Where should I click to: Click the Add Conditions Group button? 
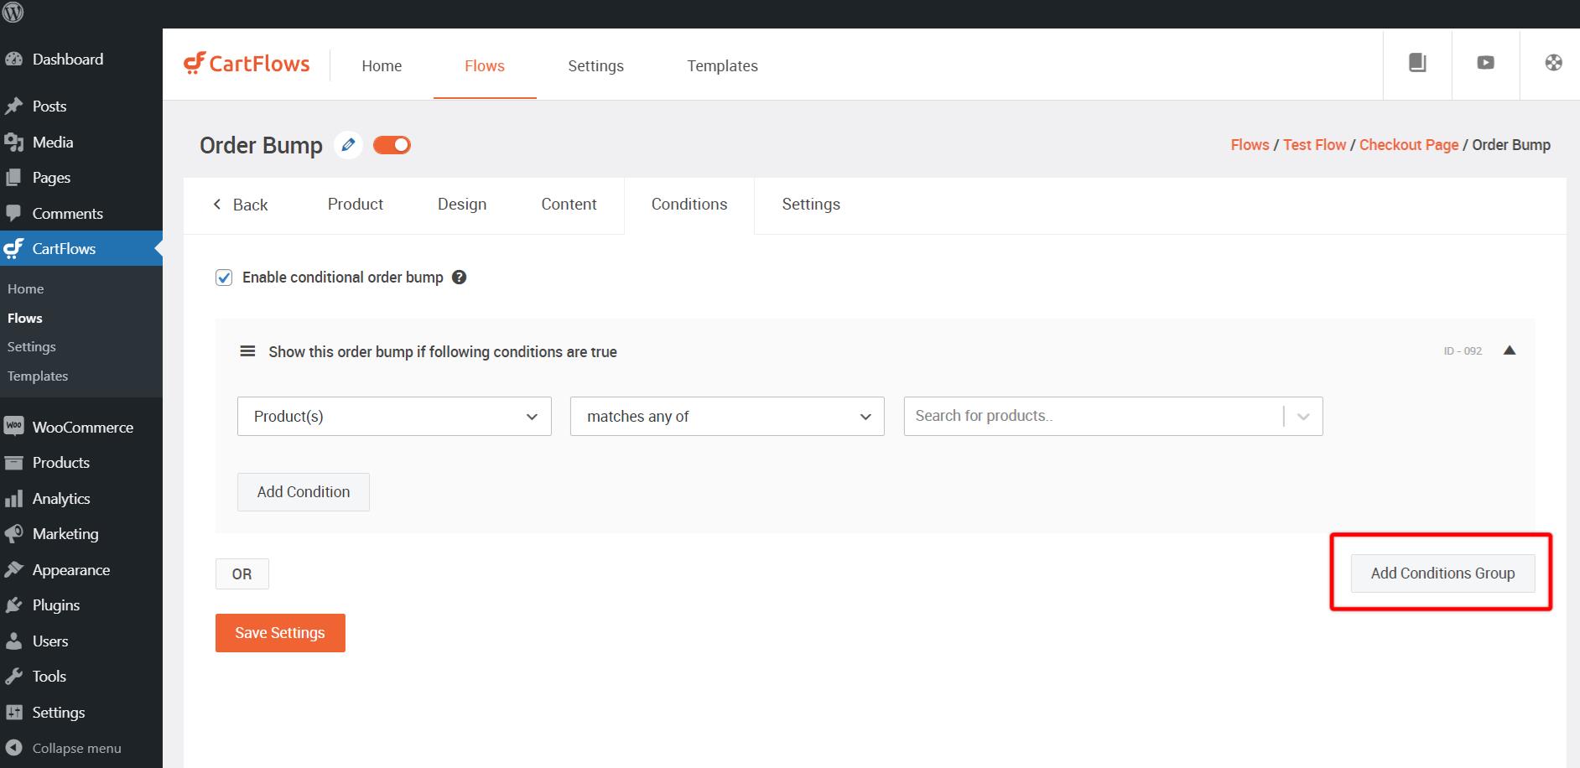(x=1442, y=573)
